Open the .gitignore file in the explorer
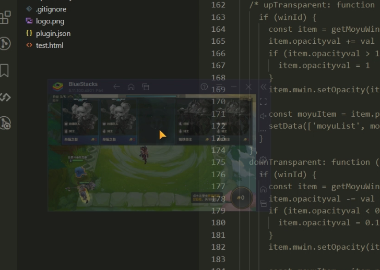 [x=51, y=9]
